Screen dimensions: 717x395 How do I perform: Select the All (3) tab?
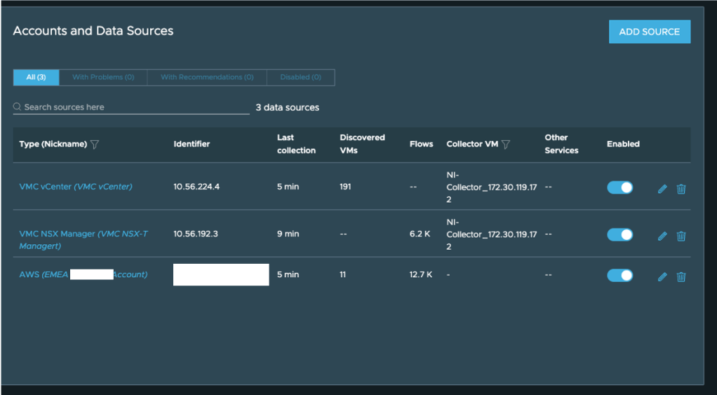pos(36,77)
